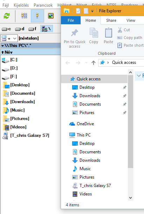Open the Fájl menu in Total Commander

(x=6, y=5)
